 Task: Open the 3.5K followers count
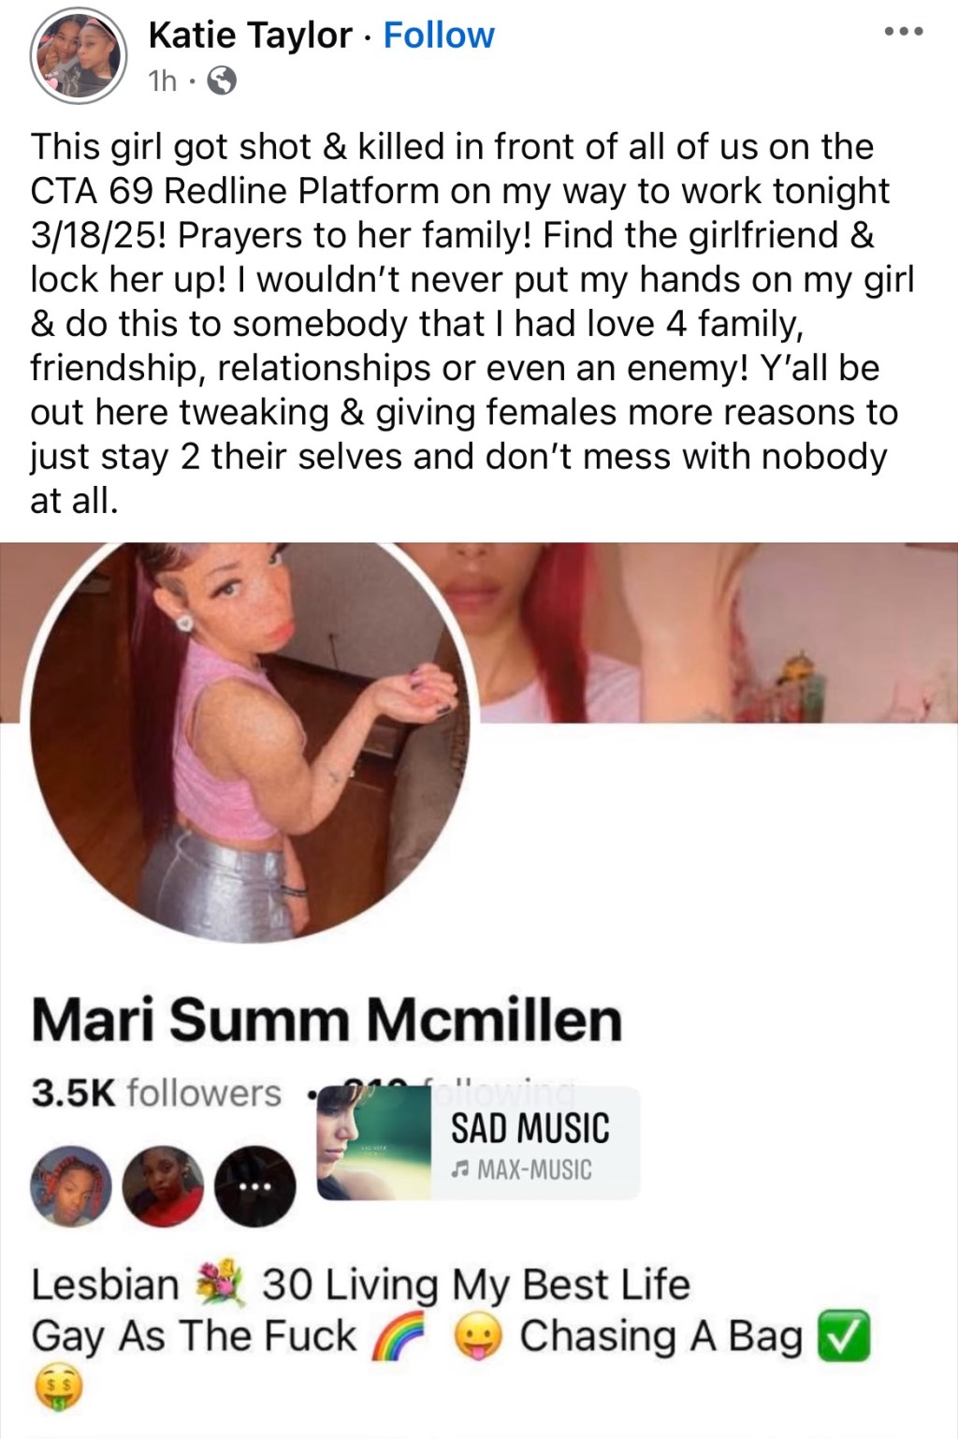click(x=155, y=1093)
